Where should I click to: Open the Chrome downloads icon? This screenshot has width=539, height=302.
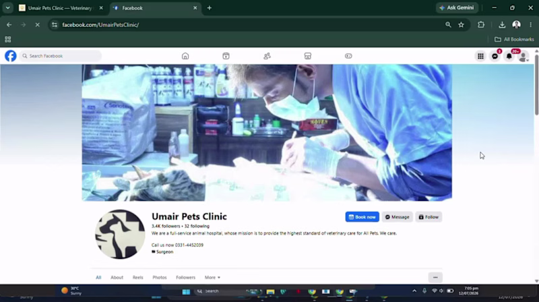pyautogui.click(x=502, y=25)
